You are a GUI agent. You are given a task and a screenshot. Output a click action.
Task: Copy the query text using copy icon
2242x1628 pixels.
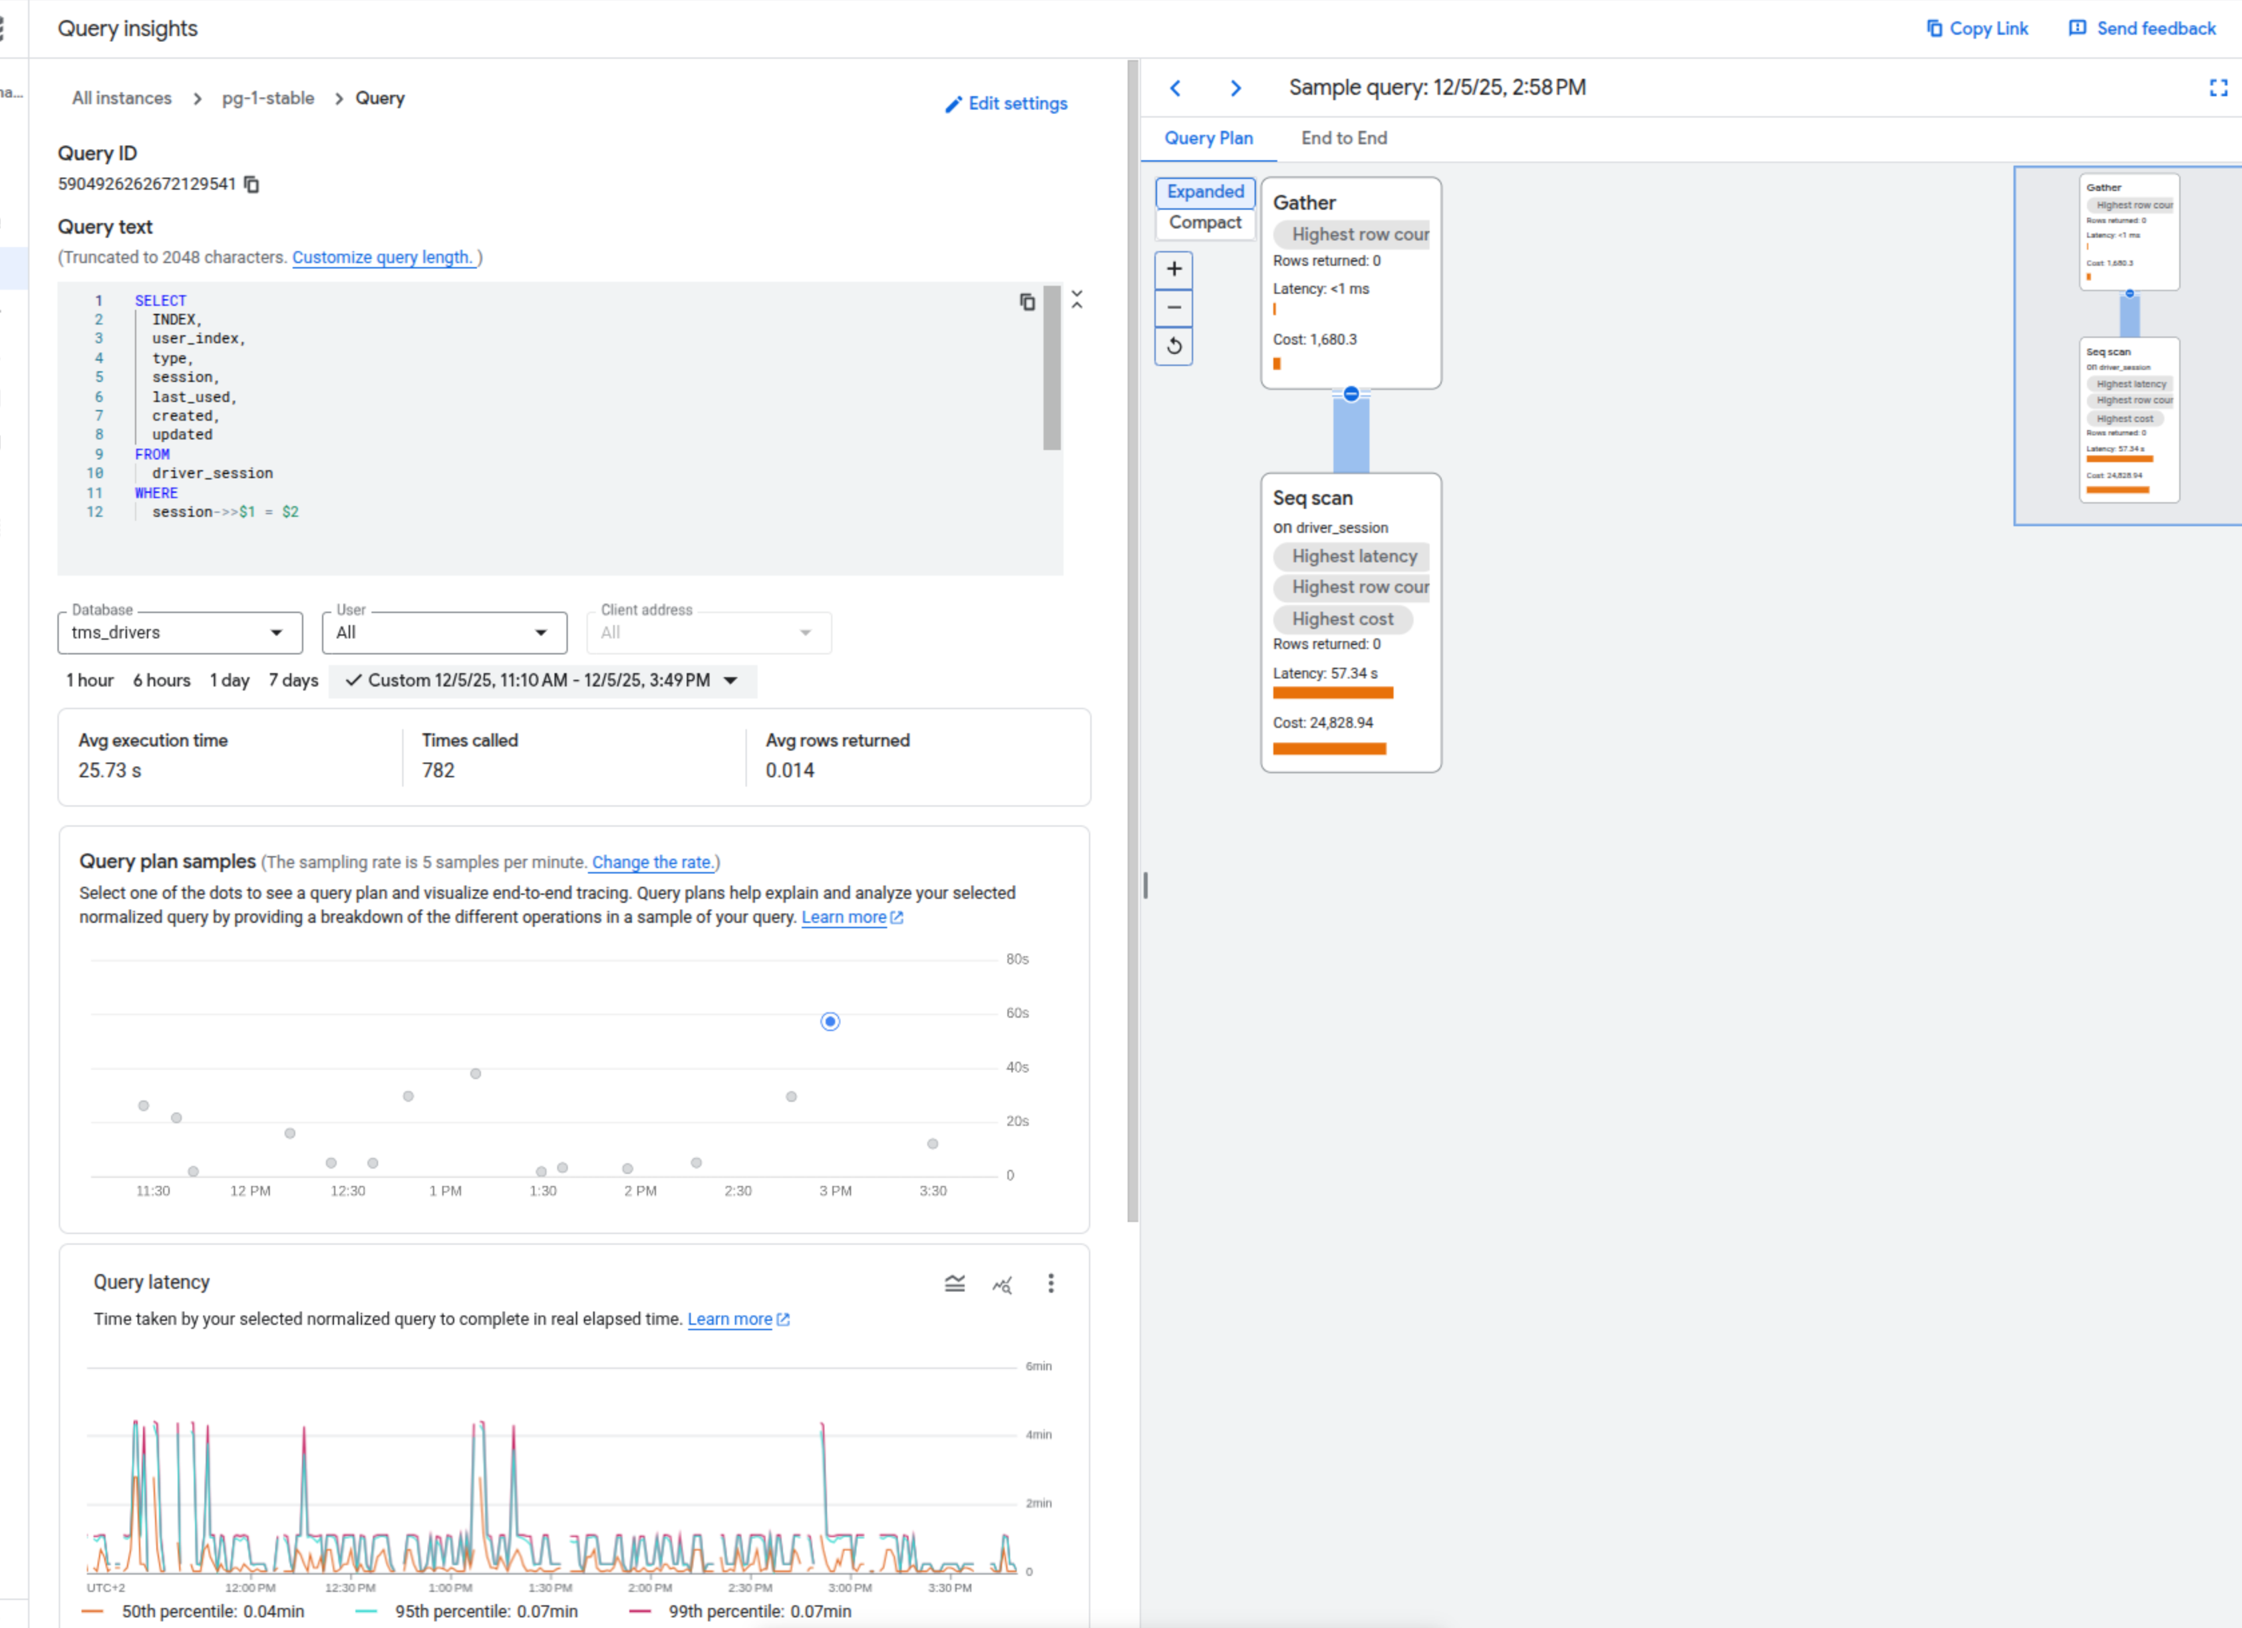click(x=1027, y=302)
